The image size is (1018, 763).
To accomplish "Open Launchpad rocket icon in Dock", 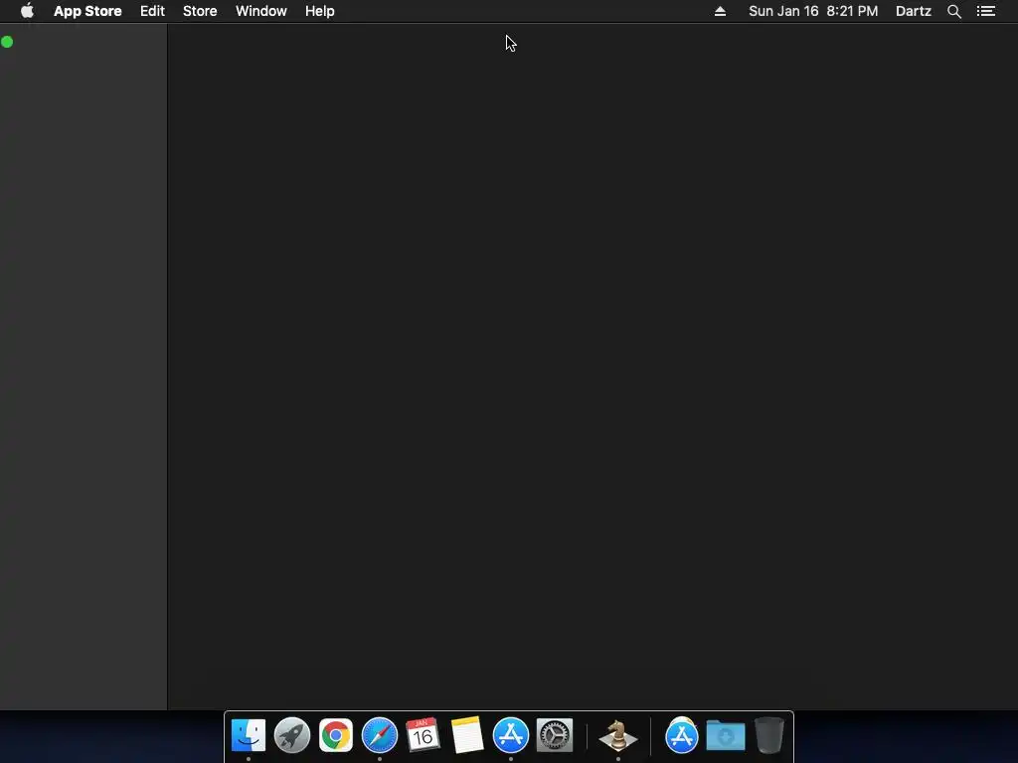I will coord(292,735).
